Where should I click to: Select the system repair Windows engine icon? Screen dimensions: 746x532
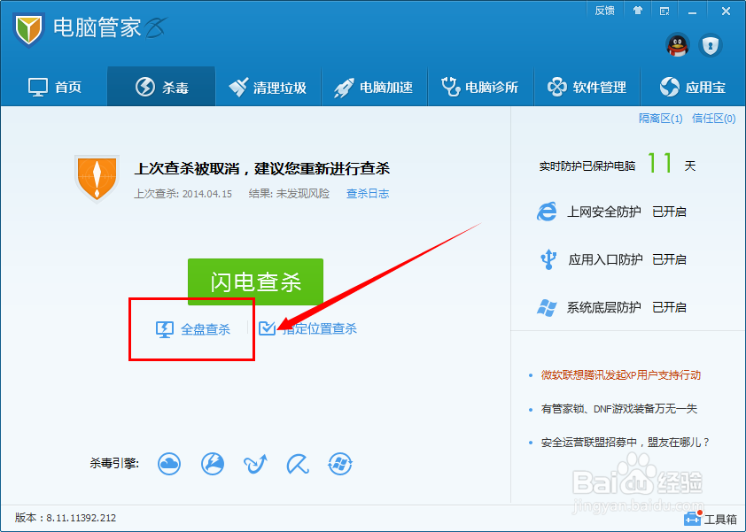coord(340,464)
